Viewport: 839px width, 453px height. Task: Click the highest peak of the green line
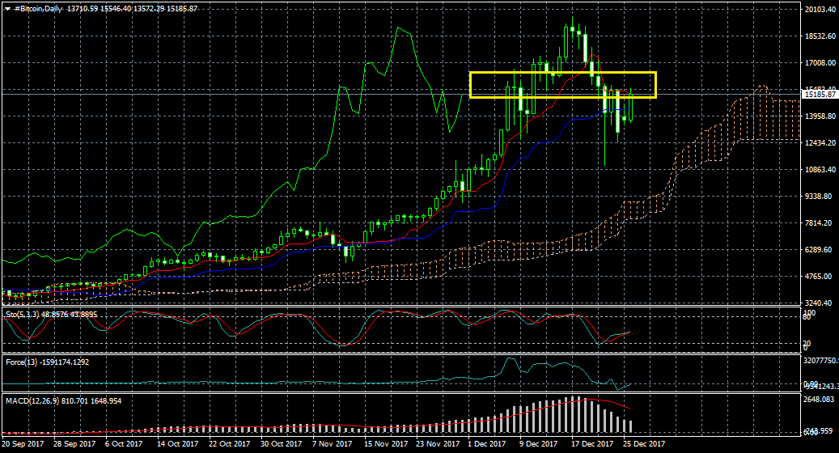click(x=398, y=28)
